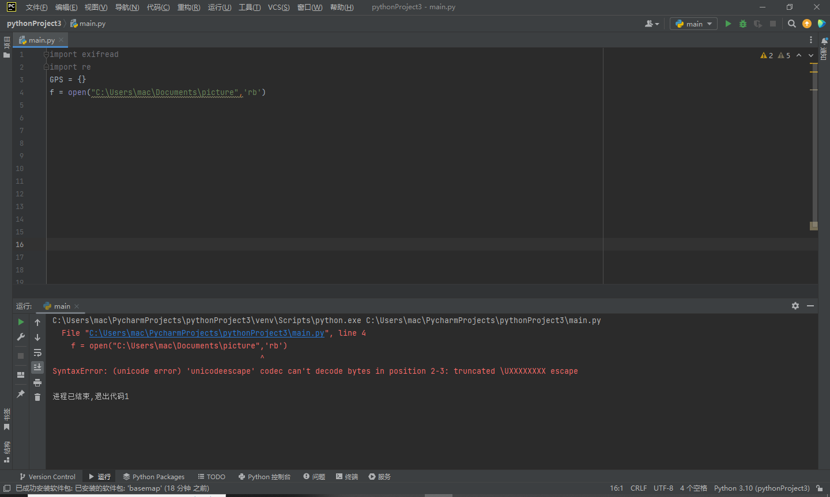Open the 帮助(H) menu
The width and height of the screenshot is (830, 497).
click(342, 7)
